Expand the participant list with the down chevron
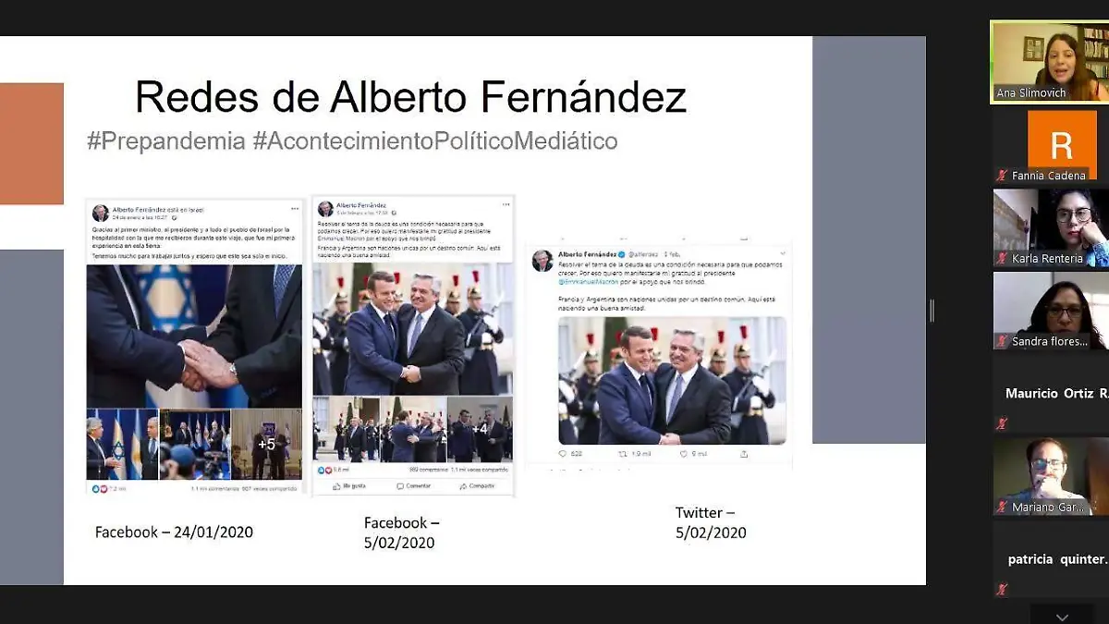This screenshot has height=624, width=1109. (x=1062, y=617)
